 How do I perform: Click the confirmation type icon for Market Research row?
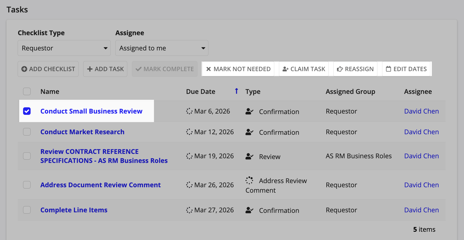pos(249,132)
